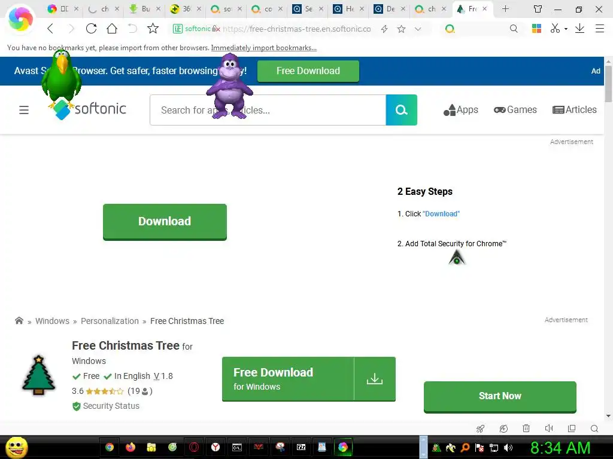
Task: Click the lightning speed-mode icon in address bar
Action: pos(384,29)
